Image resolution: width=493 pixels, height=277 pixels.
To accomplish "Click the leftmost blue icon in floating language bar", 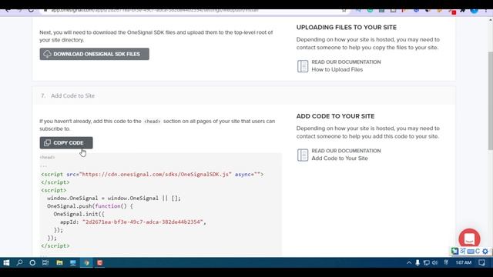I will (x=454, y=252).
